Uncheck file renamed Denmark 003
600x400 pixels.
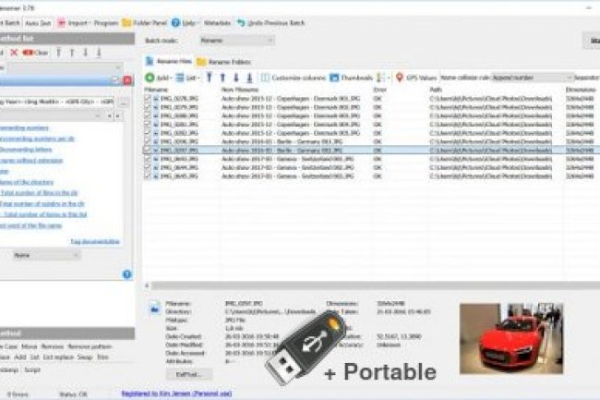pos(148,115)
